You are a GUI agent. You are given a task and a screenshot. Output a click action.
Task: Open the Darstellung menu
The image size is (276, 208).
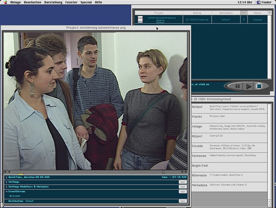tap(53, 2)
